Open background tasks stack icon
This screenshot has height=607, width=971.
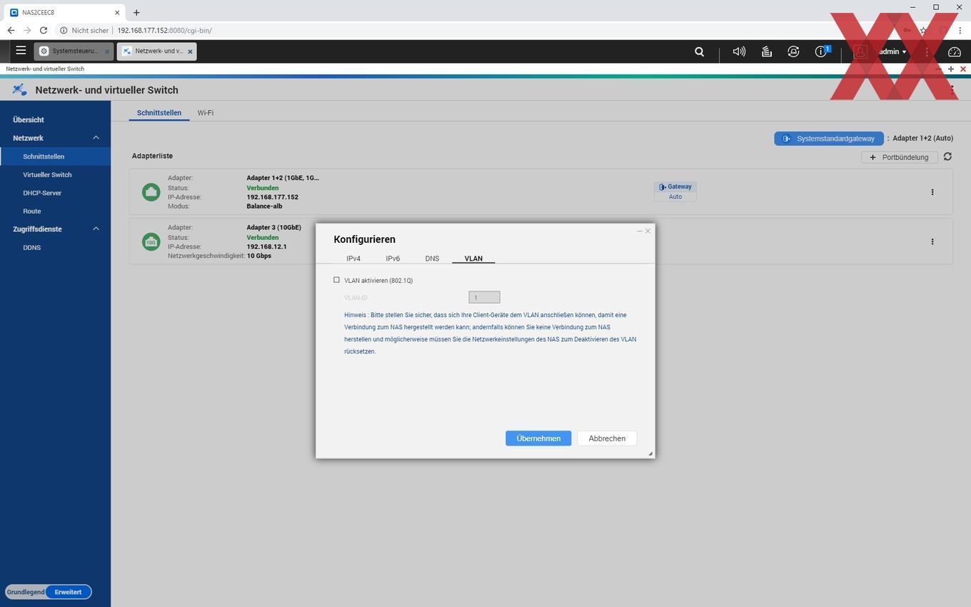point(766,51)
